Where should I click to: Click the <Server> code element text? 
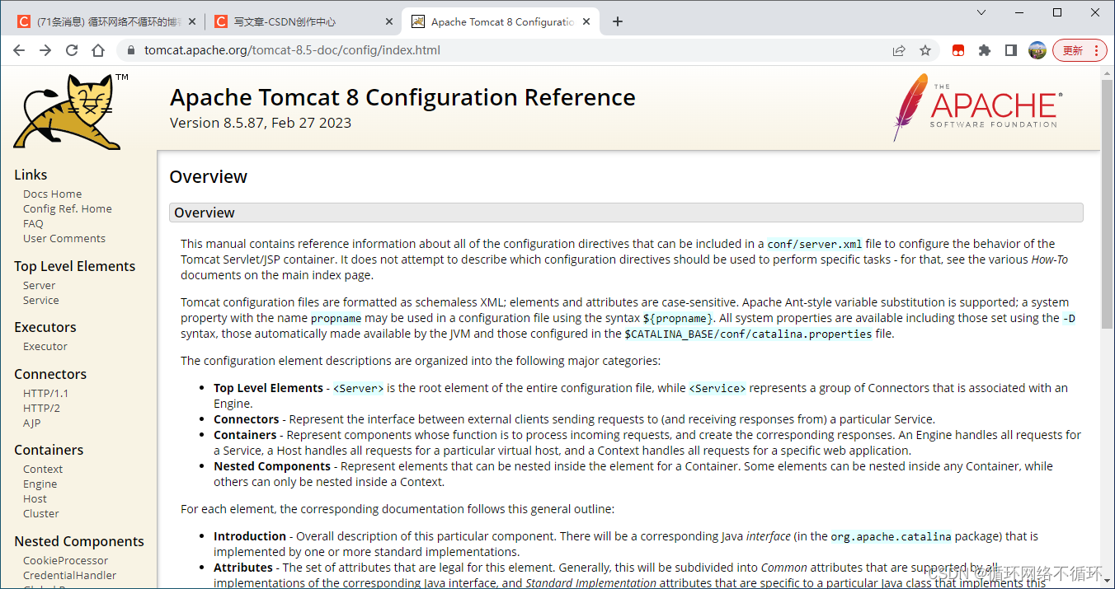358,389
